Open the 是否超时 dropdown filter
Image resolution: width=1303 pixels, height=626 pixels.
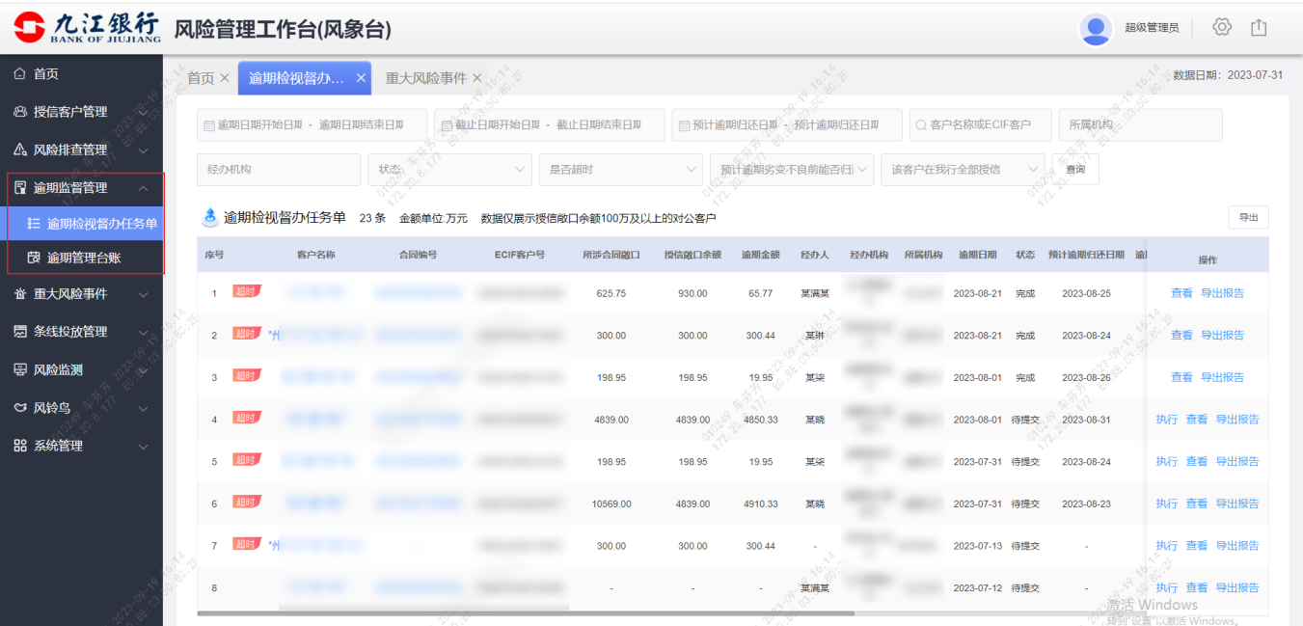pyautogui.click(x=620, y=170)
